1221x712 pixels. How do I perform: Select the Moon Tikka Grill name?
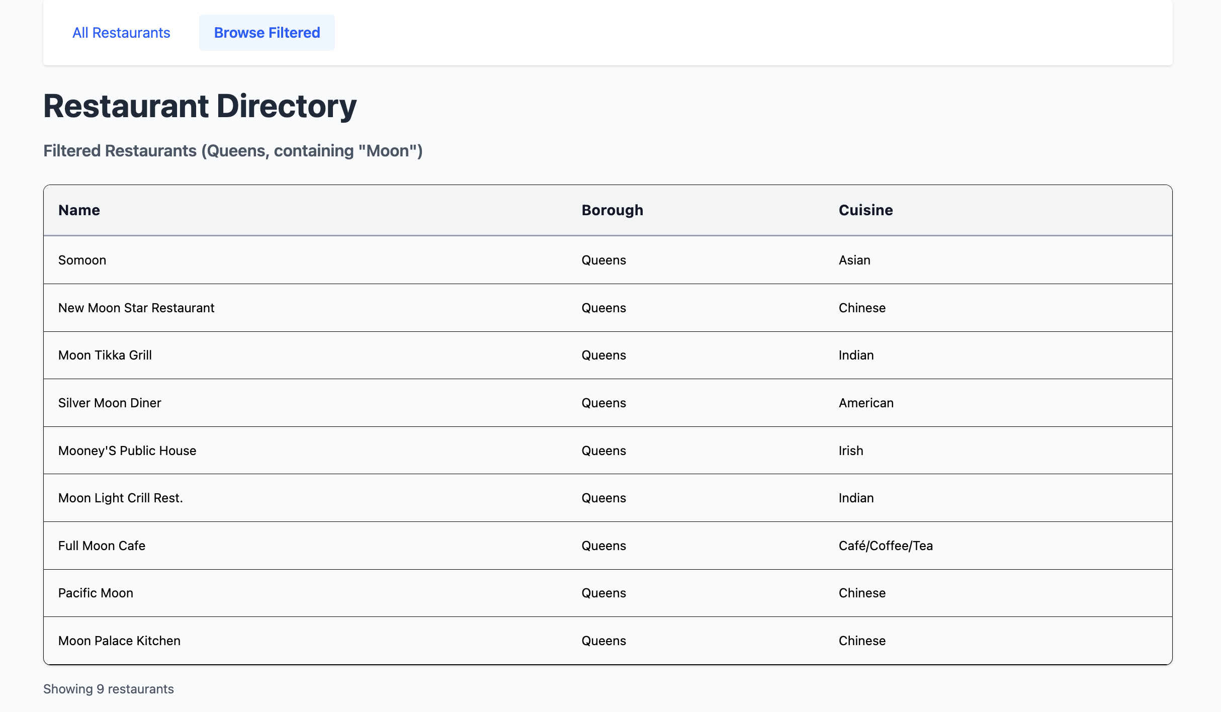105,355
